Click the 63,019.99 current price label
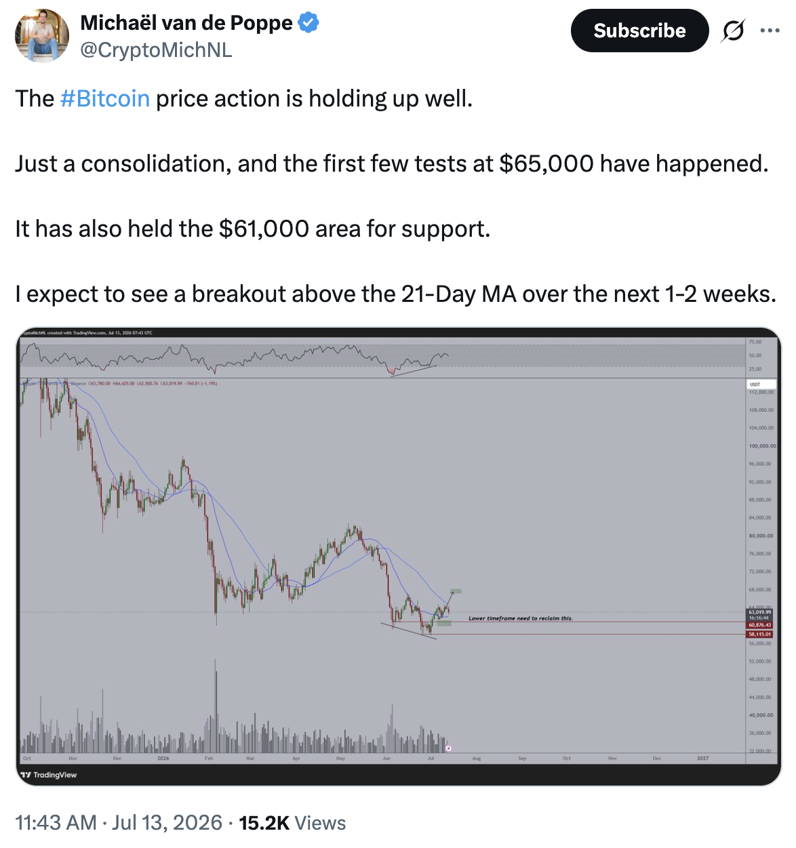This screenshot has width=796, height=848. point(759,612)
